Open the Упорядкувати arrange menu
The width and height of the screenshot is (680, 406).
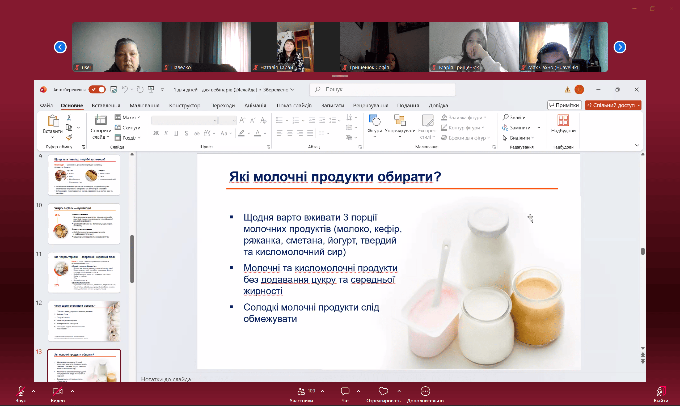pos(400,126)
